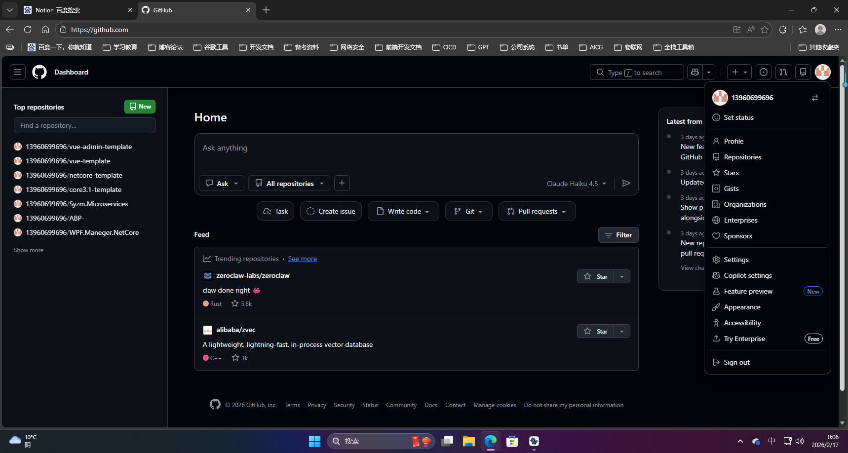
Task: Open Microsoft Store from taskbar
Action: pos(512,441)
